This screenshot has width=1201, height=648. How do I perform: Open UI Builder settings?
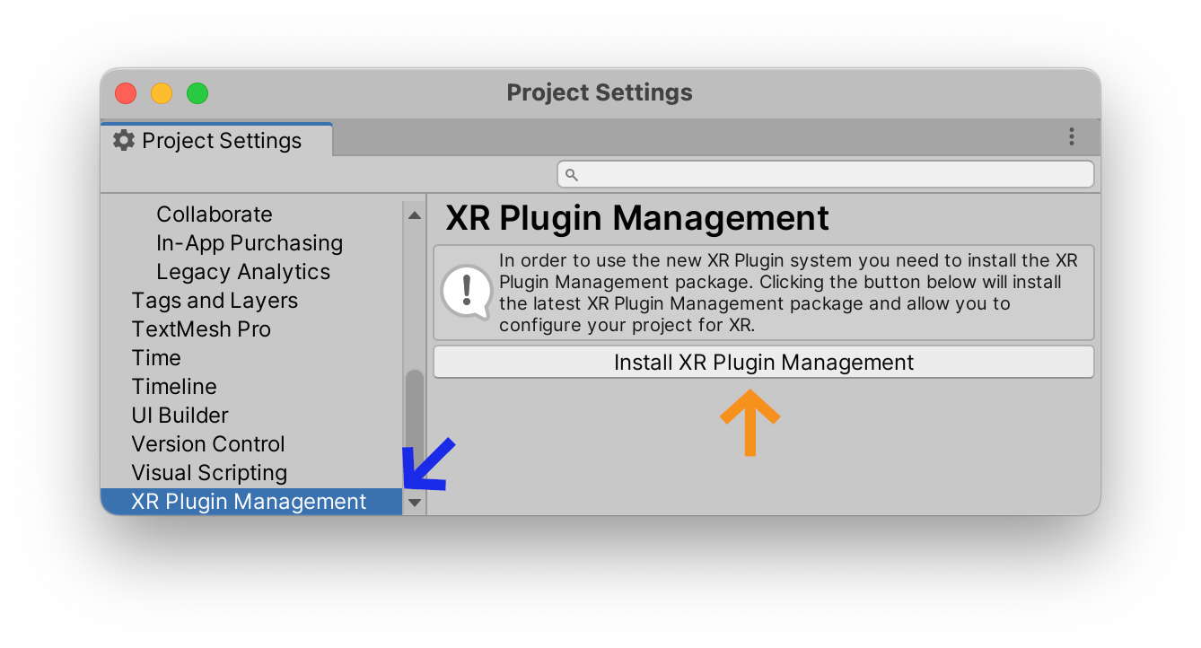180,415
